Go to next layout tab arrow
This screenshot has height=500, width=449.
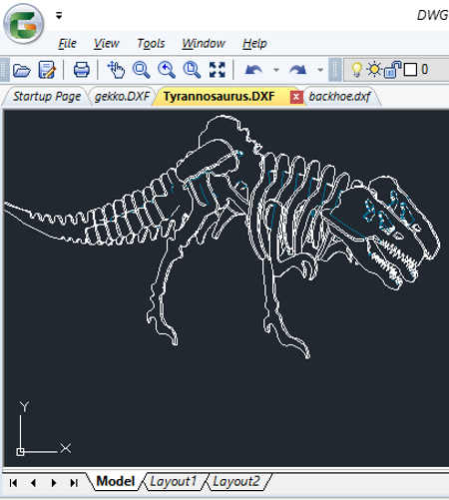pyautogui.click(x=54, y=483)
